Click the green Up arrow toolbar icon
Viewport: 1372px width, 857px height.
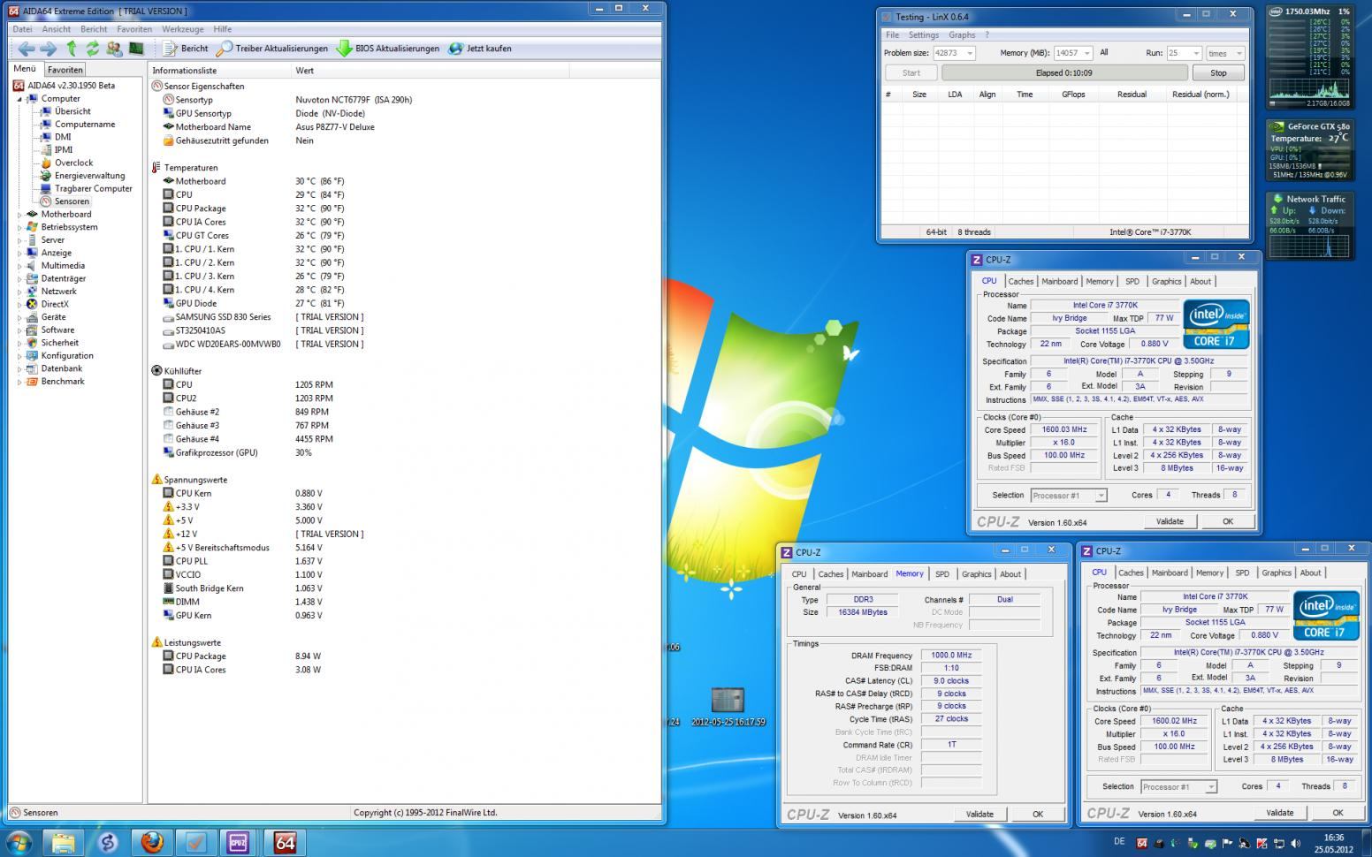pos(72,49)
